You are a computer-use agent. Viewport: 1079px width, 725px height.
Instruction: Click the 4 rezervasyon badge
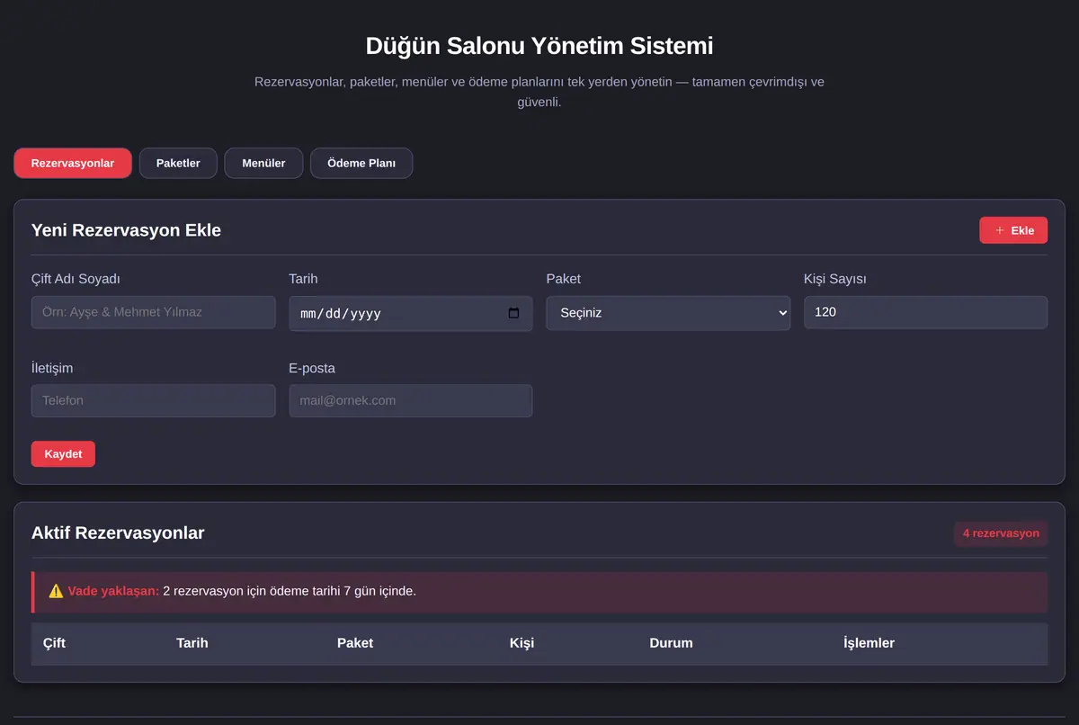[x=1001, y=533]
